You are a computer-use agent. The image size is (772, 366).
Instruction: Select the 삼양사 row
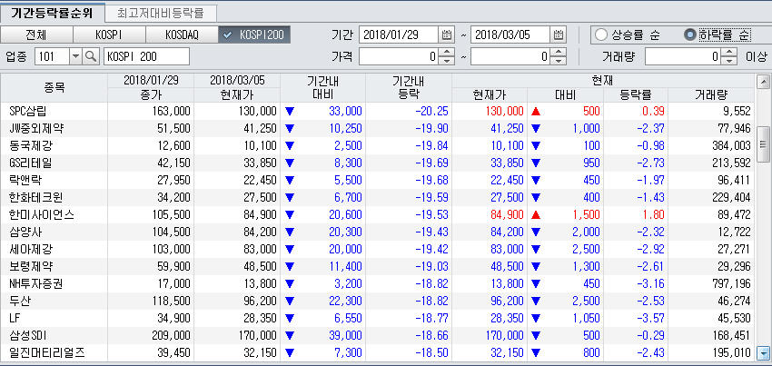click(377, 232)
